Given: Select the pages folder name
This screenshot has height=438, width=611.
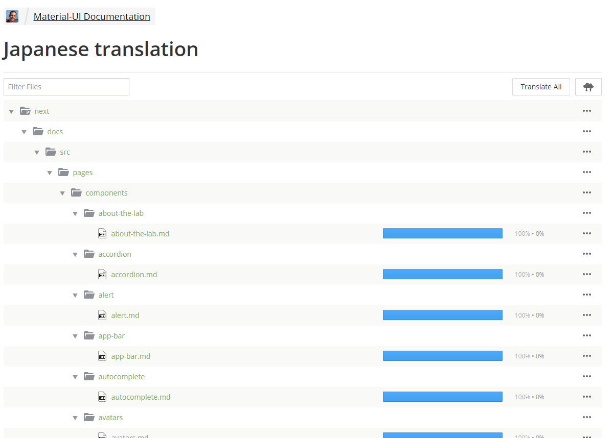Looking at the screenshot, I should click(x=83, y=173).
